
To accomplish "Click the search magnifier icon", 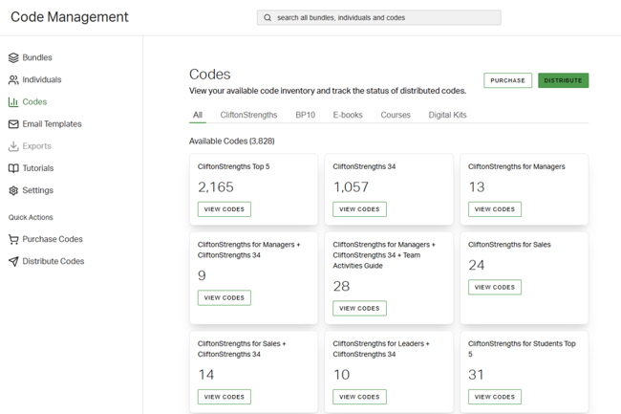I will (x=268, y=18).
